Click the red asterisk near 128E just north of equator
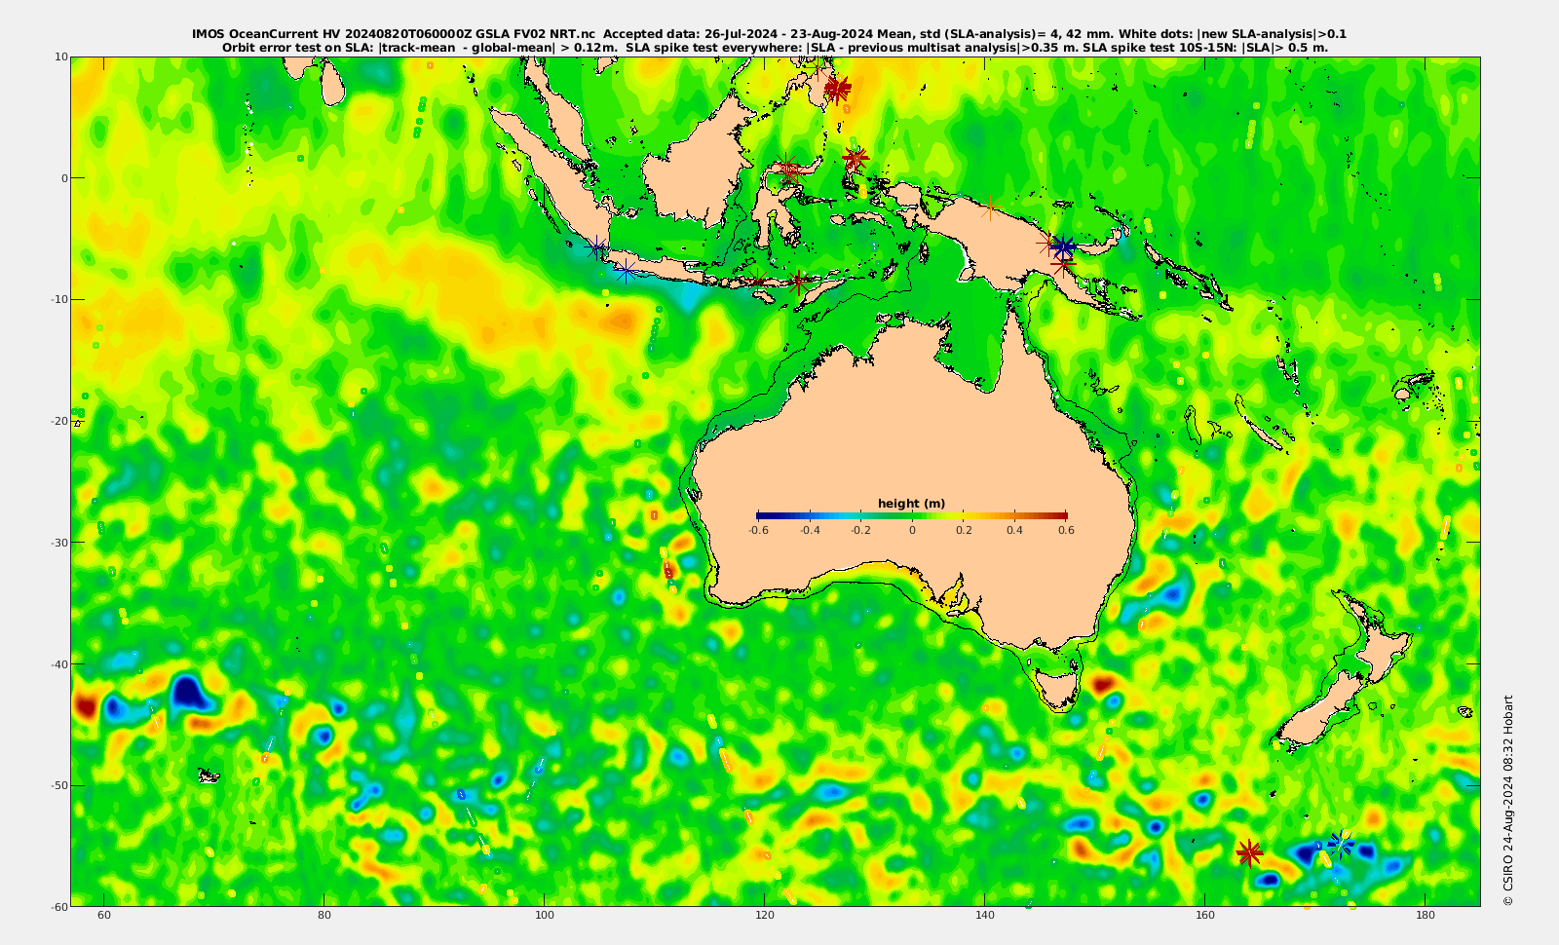 [855, 158]
